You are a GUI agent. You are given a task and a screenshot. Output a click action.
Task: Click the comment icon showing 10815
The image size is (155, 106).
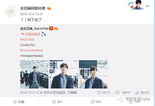117,92
